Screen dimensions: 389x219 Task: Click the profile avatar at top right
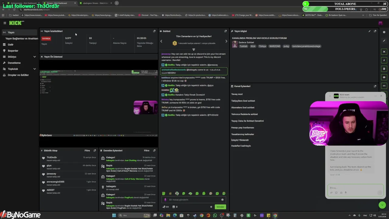[x=380, y=23]
